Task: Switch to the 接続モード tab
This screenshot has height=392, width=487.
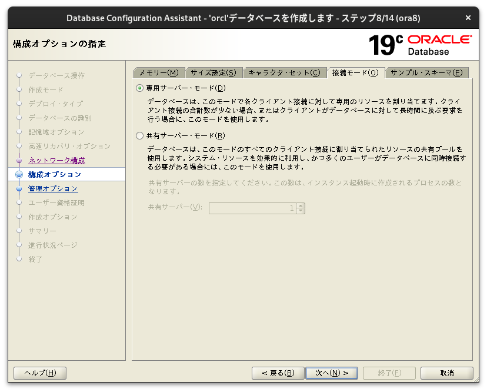Action: point(353,72)
